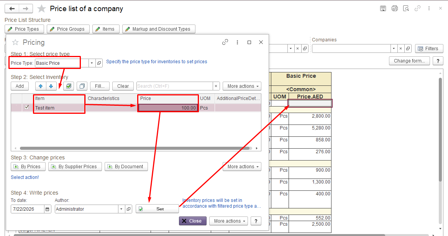
Task: Select the 100.00 price cell
Action: tap(168, 108)
